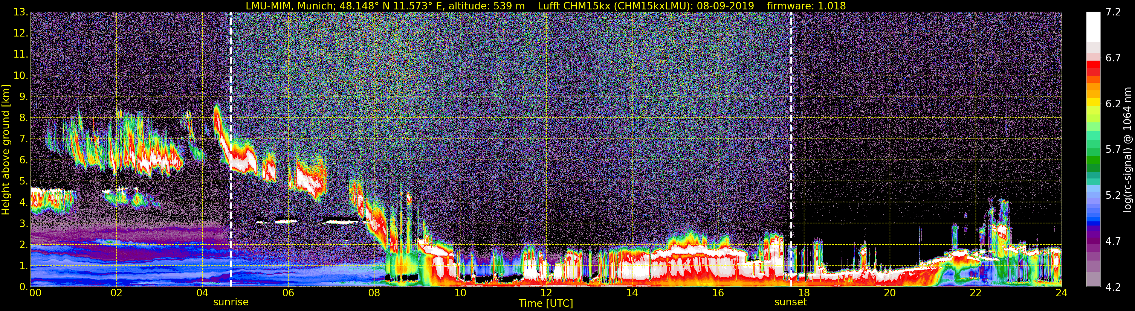
Task: Click the 06 time axis tick label
Action: [288, 293]
